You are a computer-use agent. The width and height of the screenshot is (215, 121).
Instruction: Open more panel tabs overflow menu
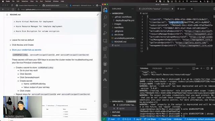coord(178,68)
